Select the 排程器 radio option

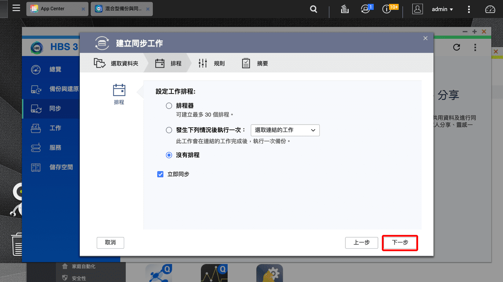tap(169, 105)
